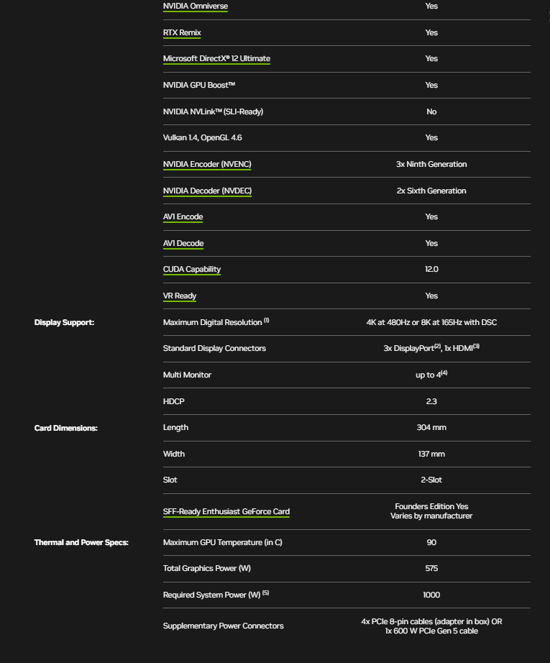Click the Display Support section heading
The image size is (550, 663).
64,323
